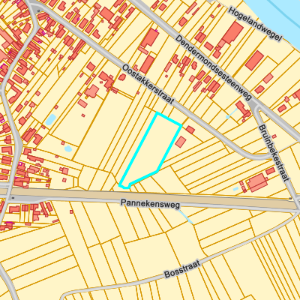Click the Pannekensweg label
This screenshot has height=300, width=300.
click(150, 203)
